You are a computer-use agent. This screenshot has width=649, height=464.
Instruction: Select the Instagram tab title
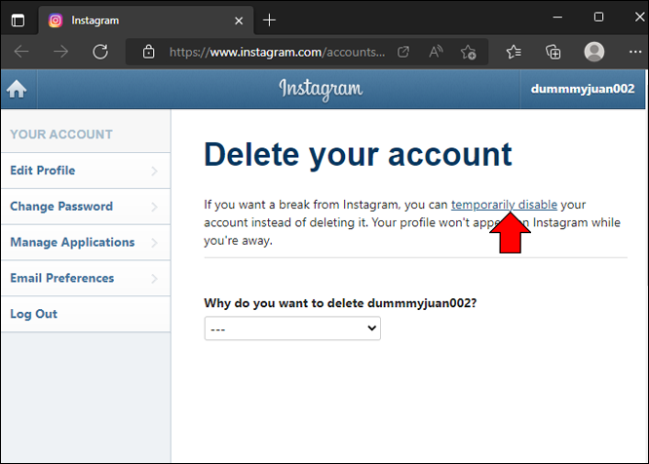point(95,20)
